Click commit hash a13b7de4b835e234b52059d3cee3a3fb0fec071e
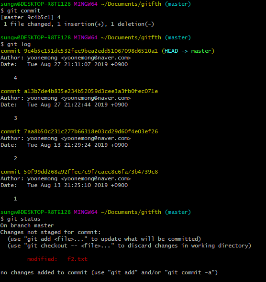 91,91
